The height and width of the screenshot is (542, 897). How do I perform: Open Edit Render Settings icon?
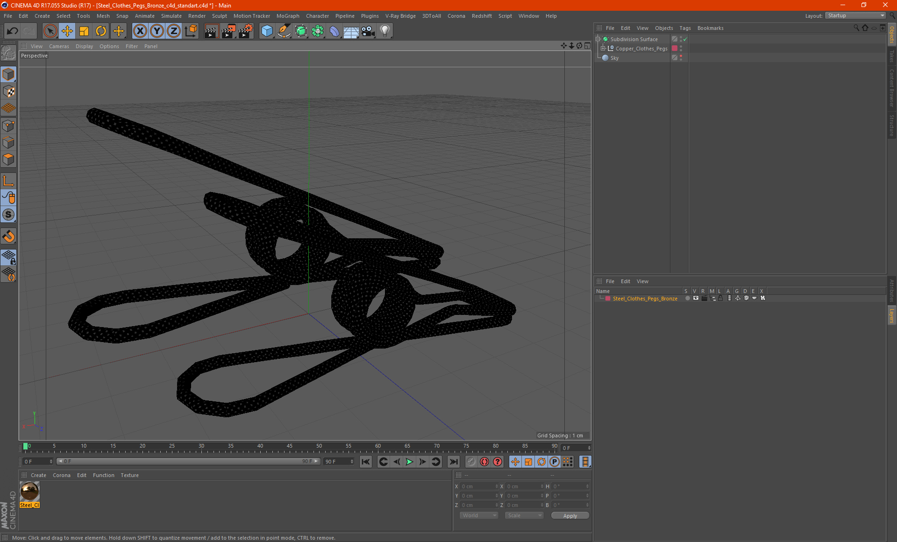click(x=246, y=31)
